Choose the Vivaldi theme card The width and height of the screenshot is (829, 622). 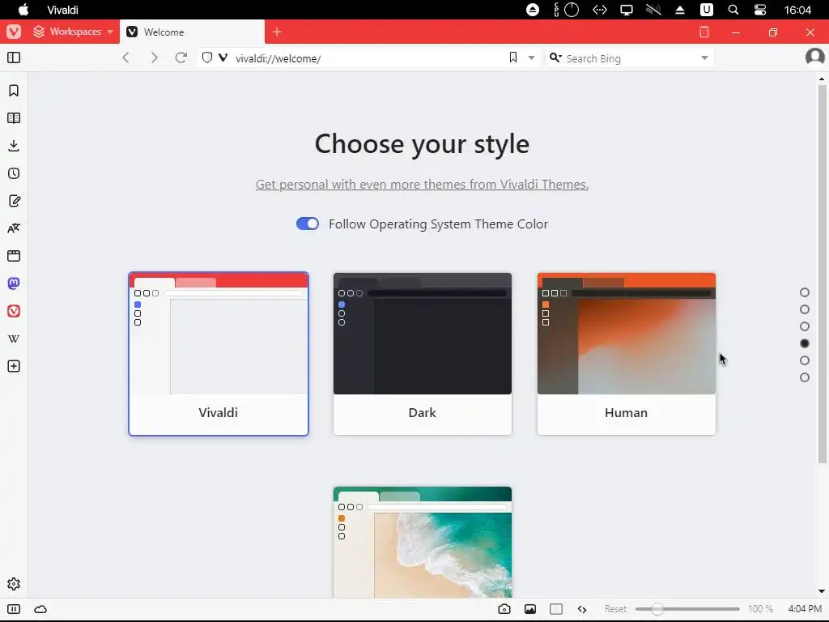pos(219,354)
